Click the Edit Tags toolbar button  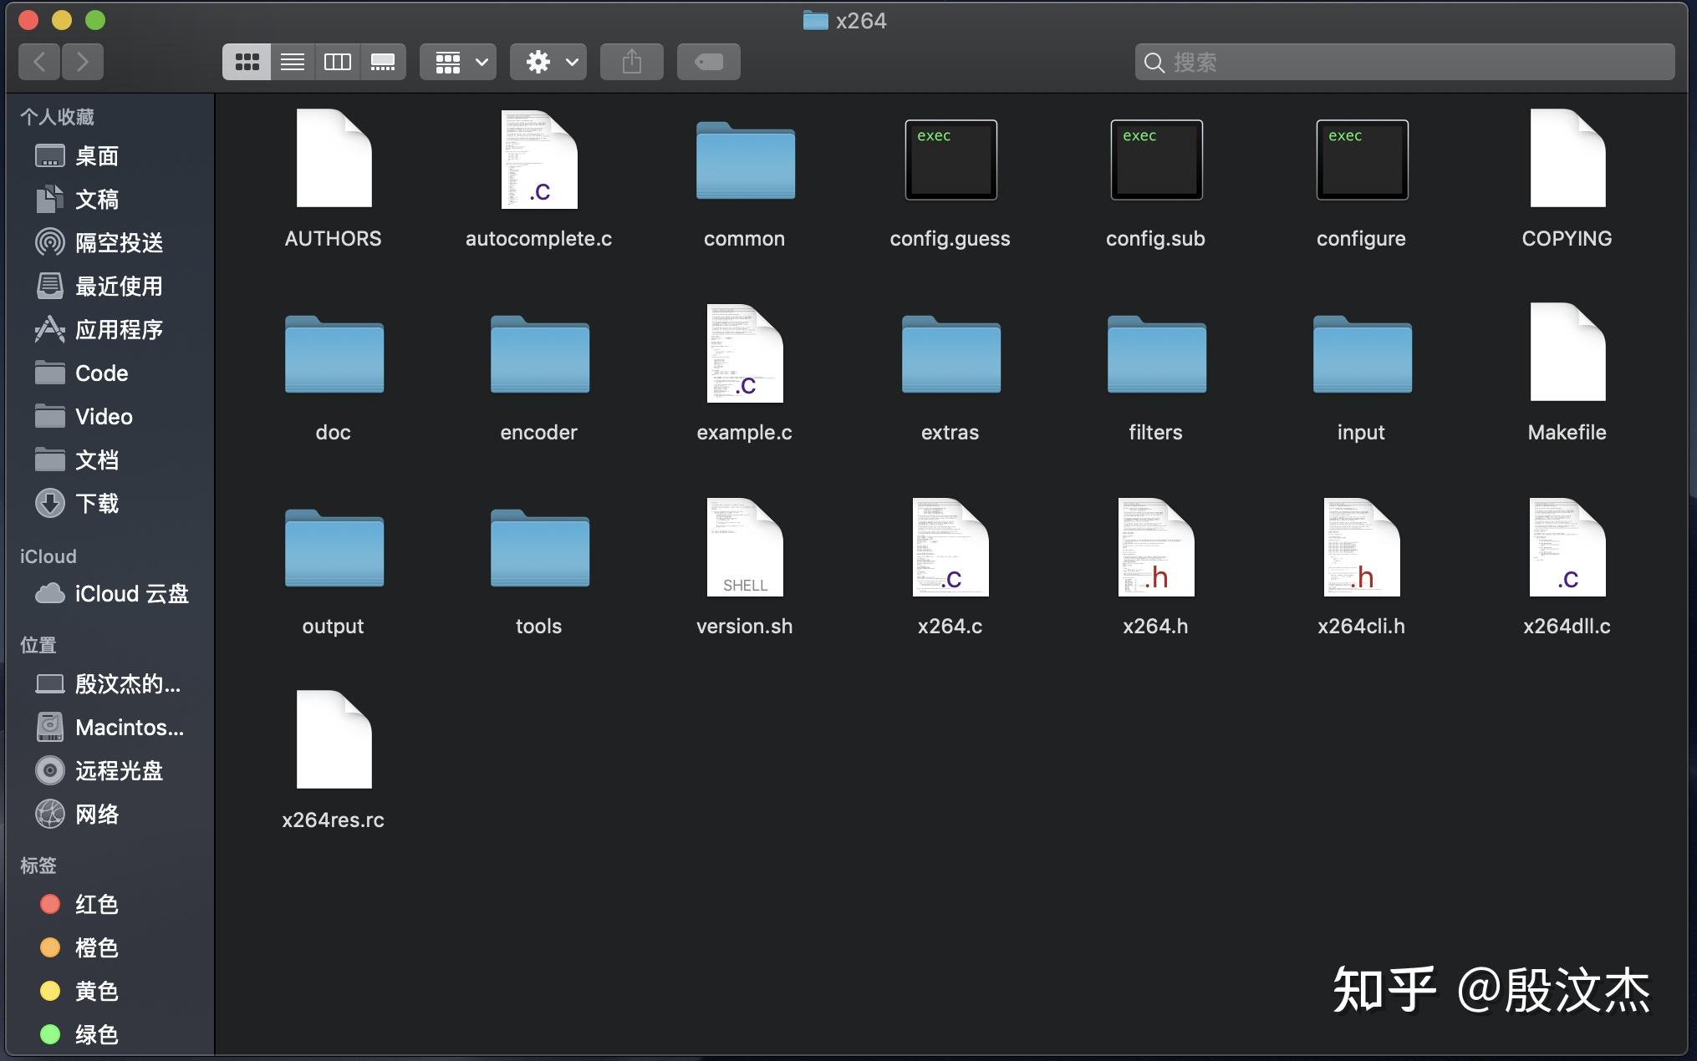(x=708, y=62)
